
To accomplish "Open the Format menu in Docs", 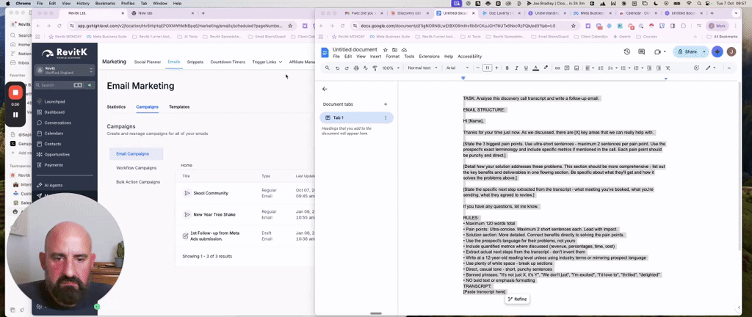I will 392,57.
